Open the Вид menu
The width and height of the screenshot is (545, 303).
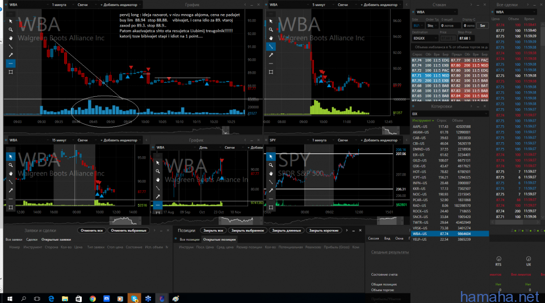pos(387,238)
